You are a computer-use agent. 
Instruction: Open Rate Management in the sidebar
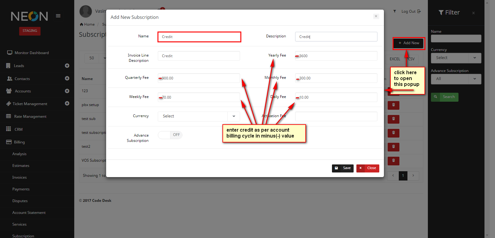[30, 117]
